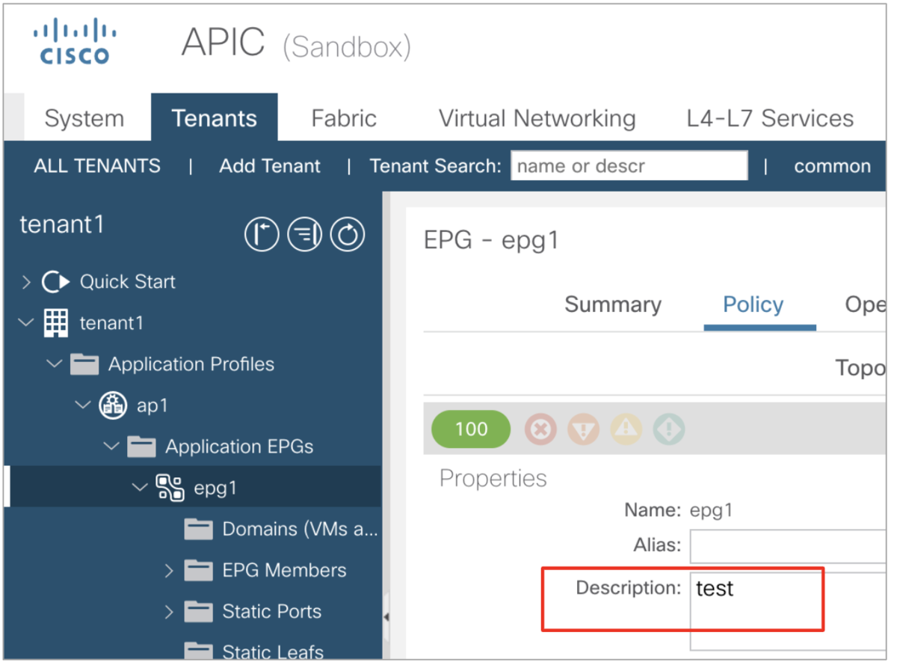Switch to the Policy tab
The height and width of the screenshot is (671, 897).
click(x=753, y=304)
